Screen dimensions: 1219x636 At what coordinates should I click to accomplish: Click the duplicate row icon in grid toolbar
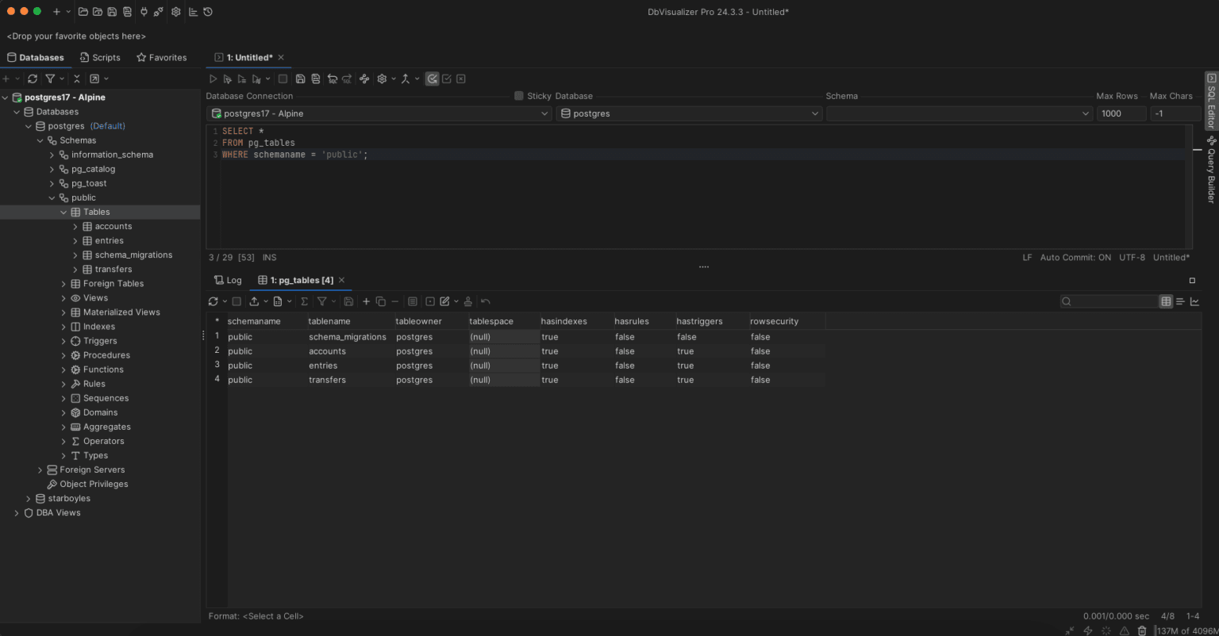[381, 301]
